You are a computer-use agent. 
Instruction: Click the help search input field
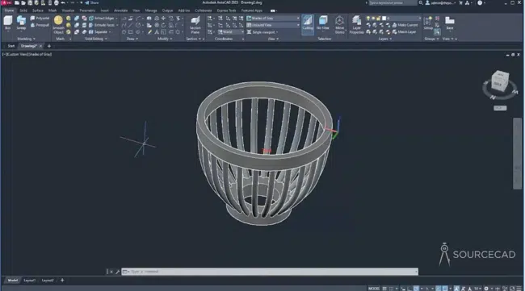(393, 2)
